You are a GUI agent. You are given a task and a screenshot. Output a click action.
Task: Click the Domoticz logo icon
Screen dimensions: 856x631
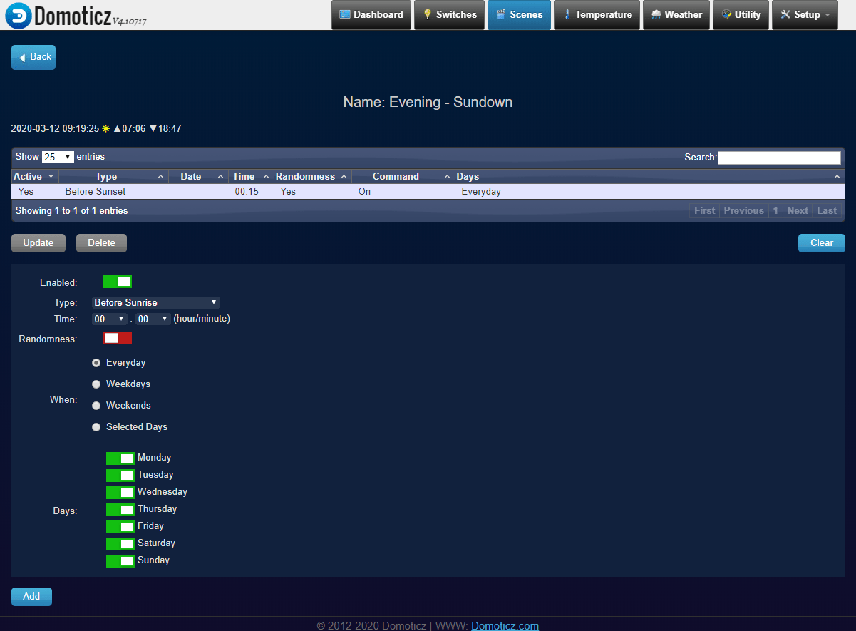click(17, 15)
